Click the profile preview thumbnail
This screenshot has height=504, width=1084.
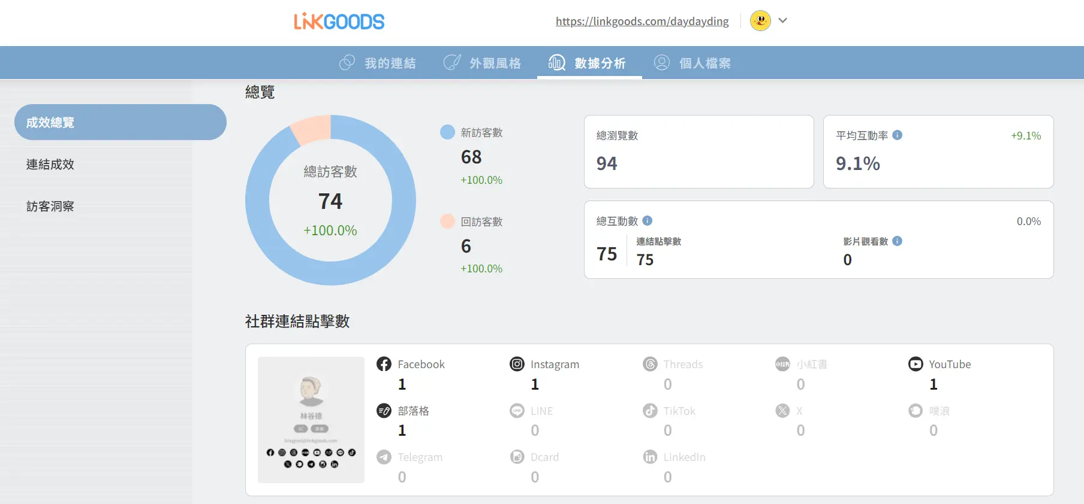point(311,420)
